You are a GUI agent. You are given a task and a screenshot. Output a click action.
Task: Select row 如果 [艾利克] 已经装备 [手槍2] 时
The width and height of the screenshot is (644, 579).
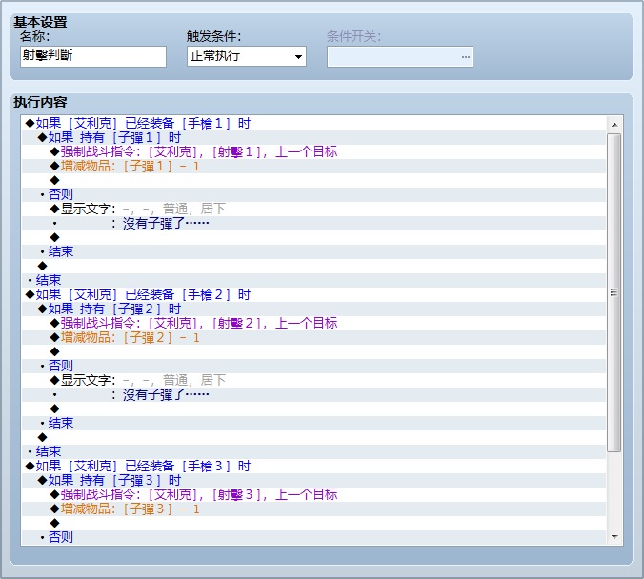313,294
